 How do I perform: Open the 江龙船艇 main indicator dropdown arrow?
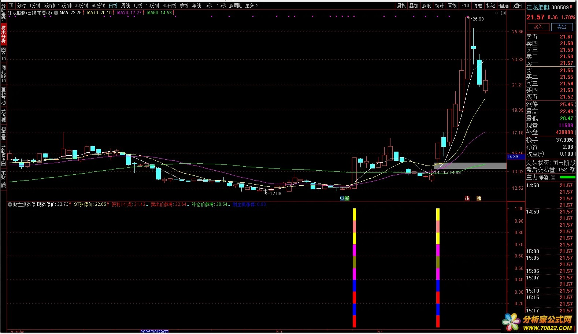pyautogui.click(x=56, y=13)
